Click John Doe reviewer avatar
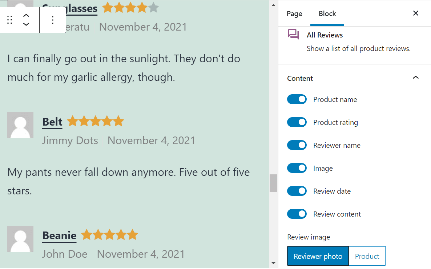Screen dimensions: 431x269 [20, 239]
